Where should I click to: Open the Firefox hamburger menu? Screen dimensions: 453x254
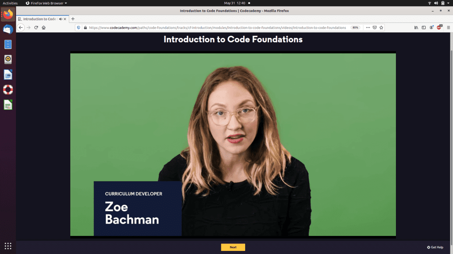click(449, 28)
